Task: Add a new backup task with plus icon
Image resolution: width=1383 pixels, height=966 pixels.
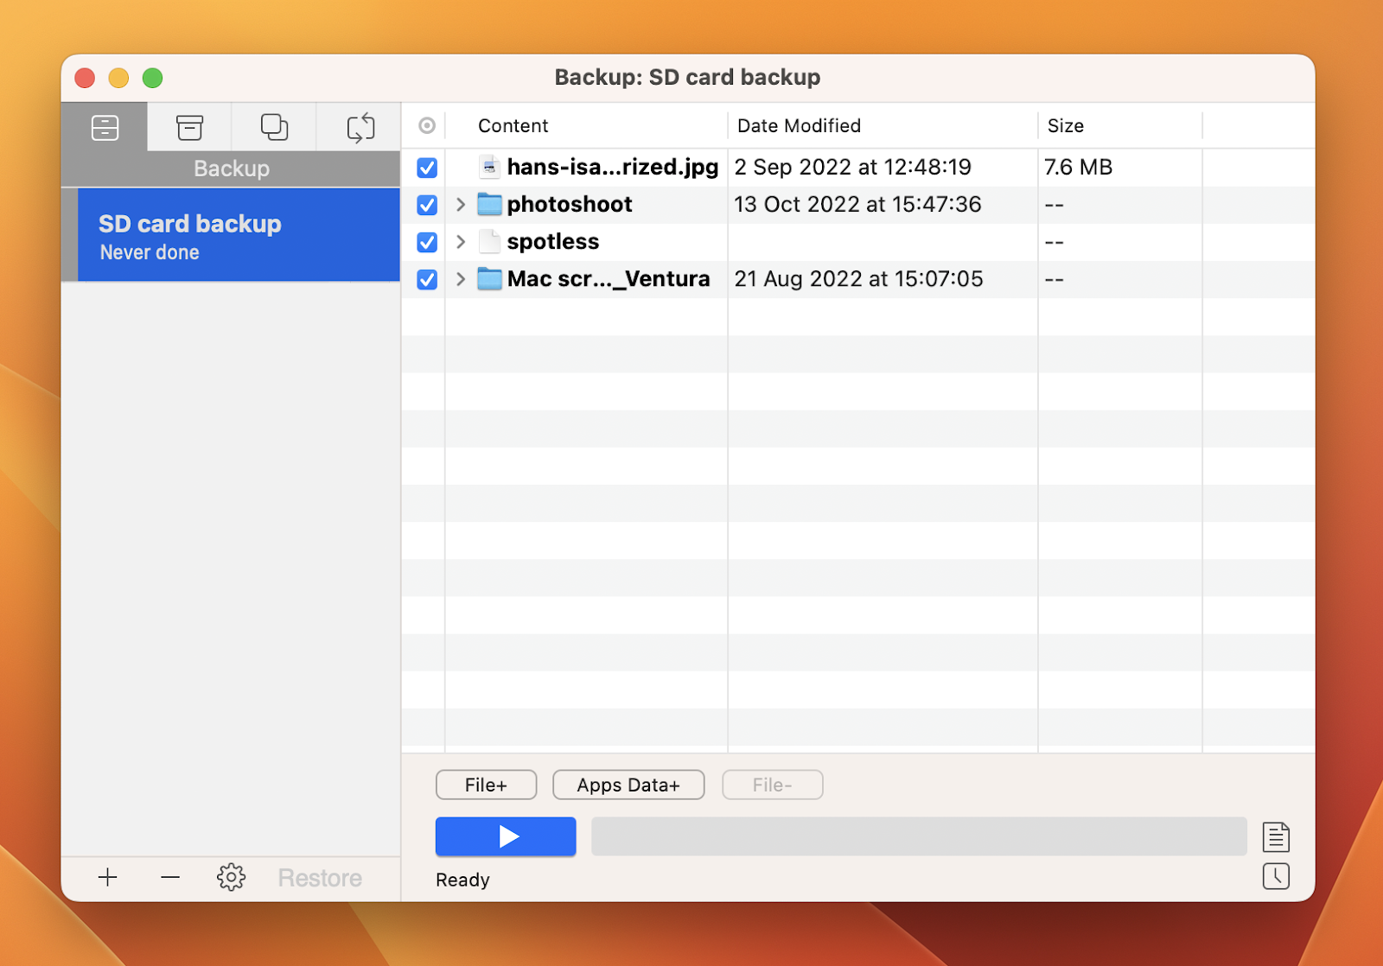Action: coord(107,877)
